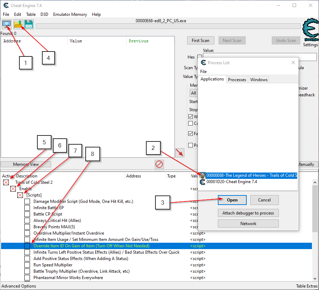Toggle the Enable entry checkbox

(x=13, y=189)
